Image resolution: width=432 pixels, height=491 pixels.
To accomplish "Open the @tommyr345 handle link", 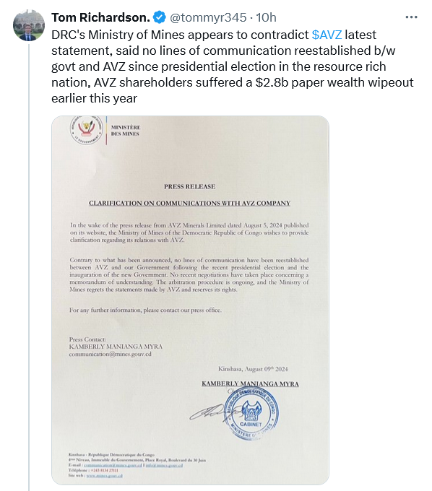I will click(x=208, y=17).
